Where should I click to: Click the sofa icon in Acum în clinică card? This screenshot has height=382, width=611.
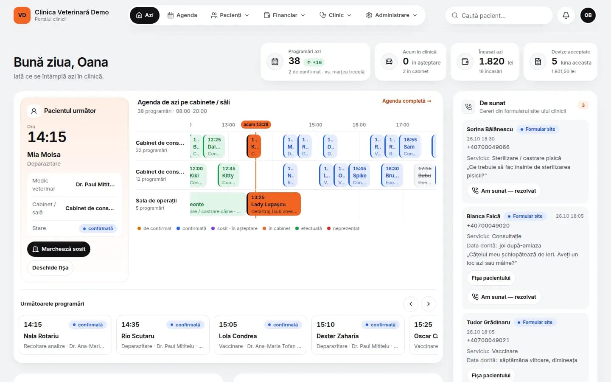(x=389, y=62)
